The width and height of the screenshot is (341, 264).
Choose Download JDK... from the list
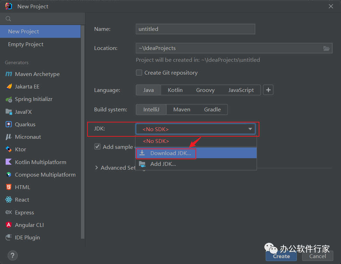point(170,153)
